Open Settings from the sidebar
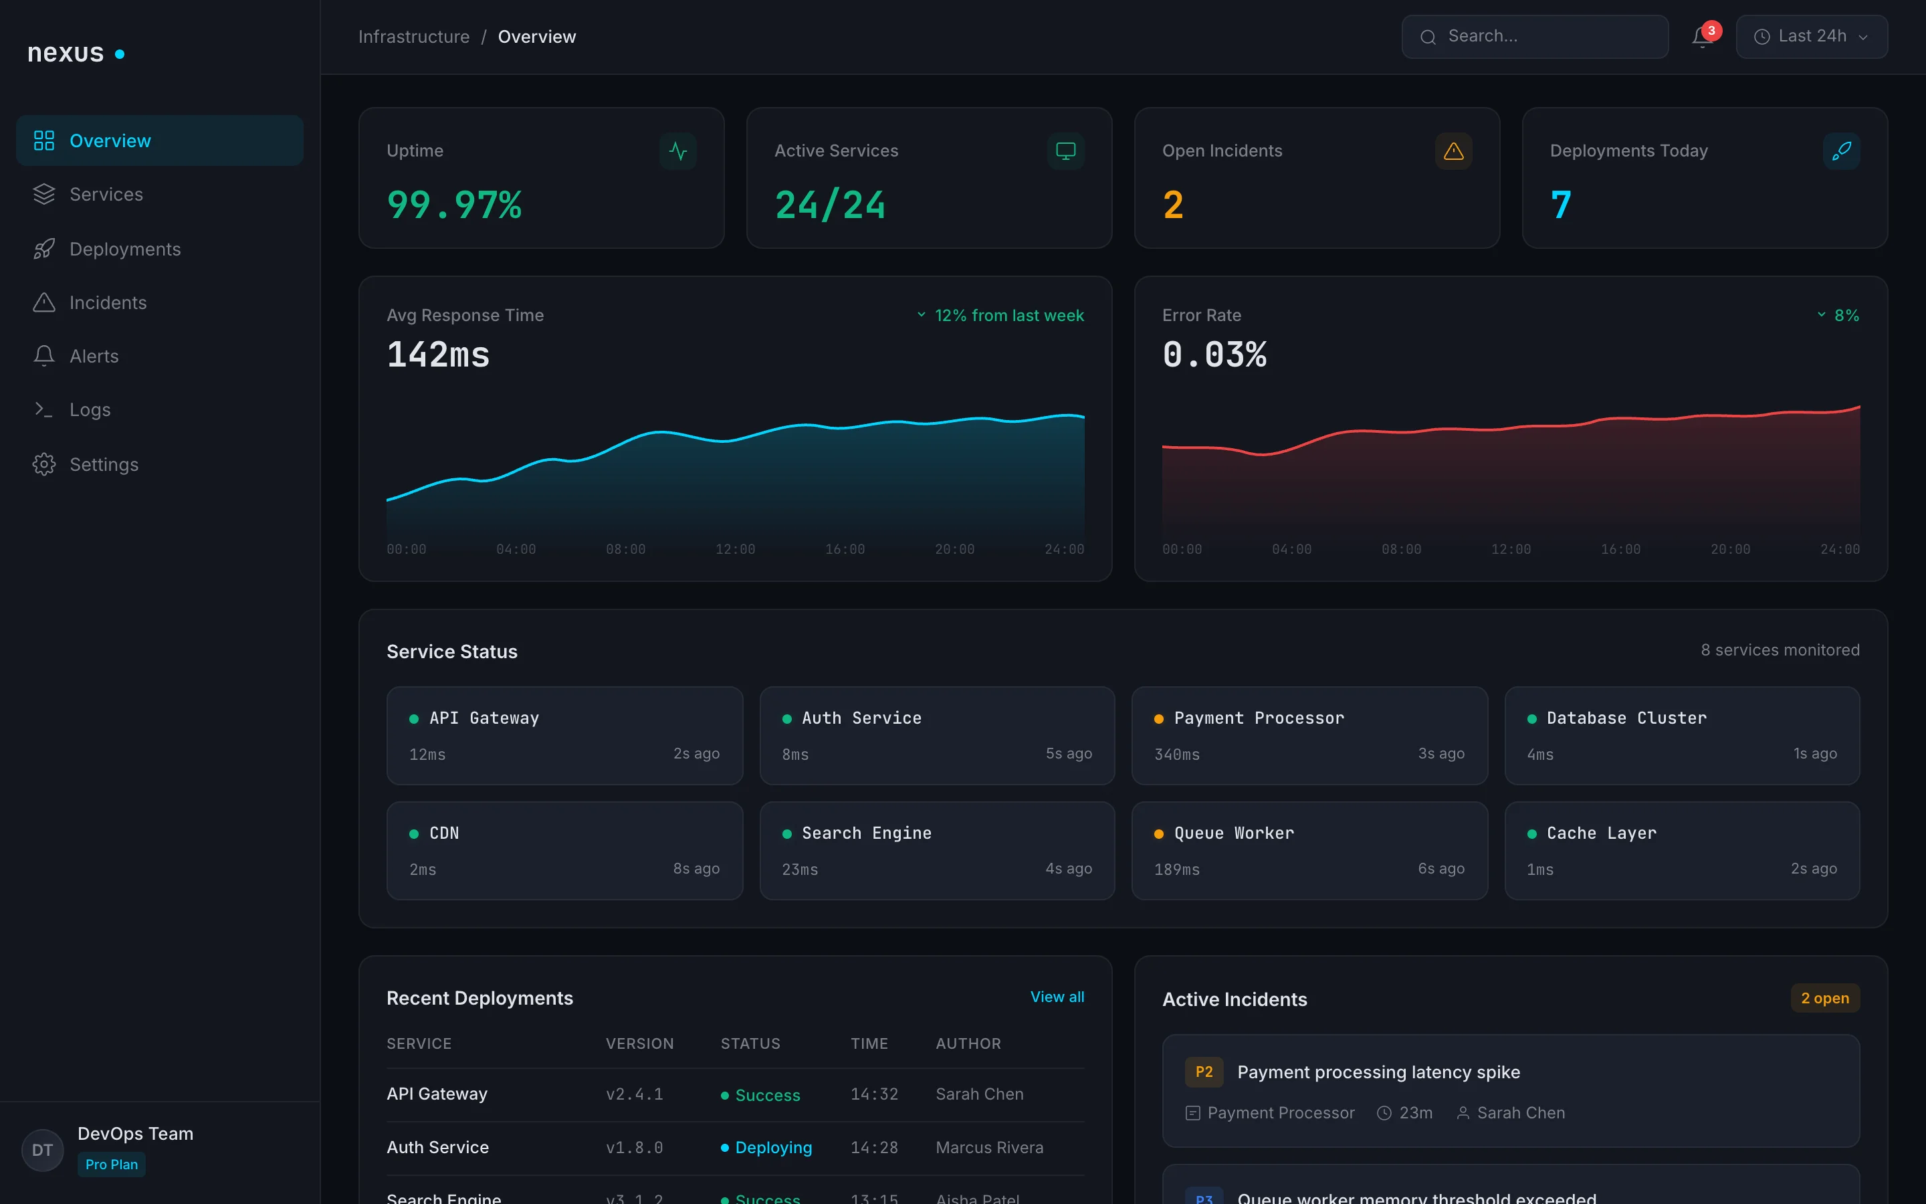Viewport: 1926px width, 1204px height. 159,464
